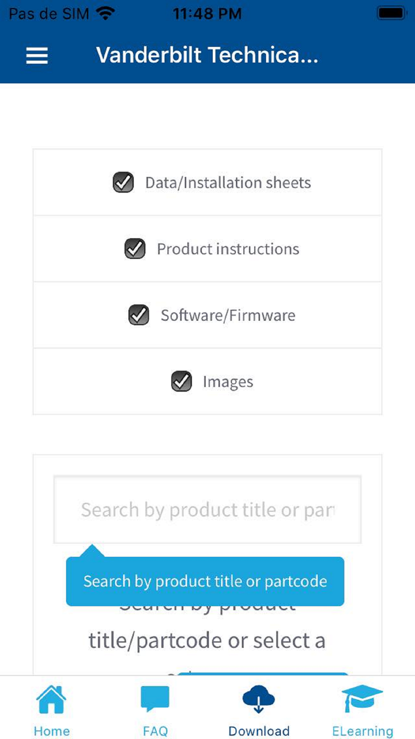
Task: Disable the Software/Firmware checkbox
Action: [139, 315]
